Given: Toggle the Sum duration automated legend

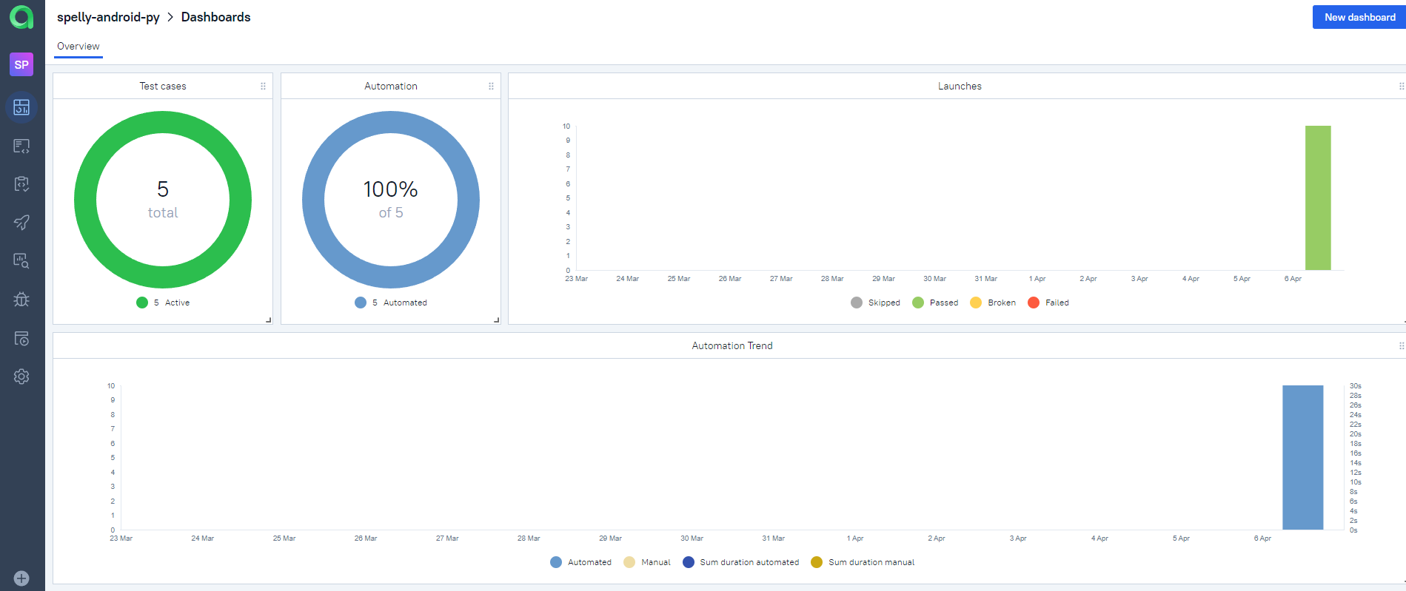Looking at the screenshot, I should tap(741, 562).
